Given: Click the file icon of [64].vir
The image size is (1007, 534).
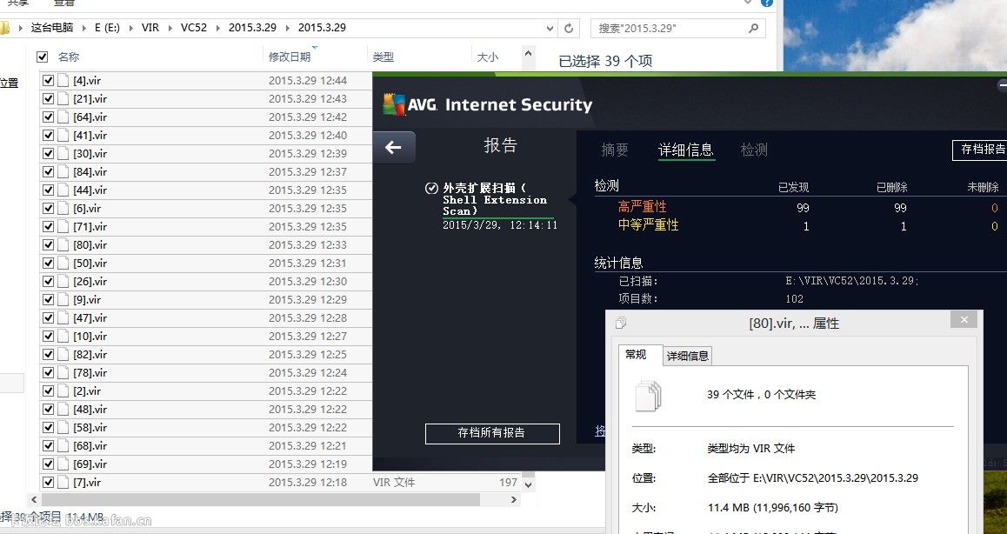Looking at the screenshot, I should [x=63, y=117].
